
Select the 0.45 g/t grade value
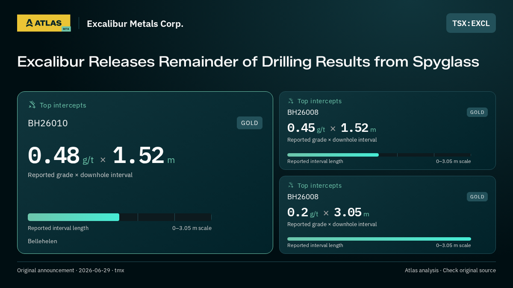[x=306, y=128]
